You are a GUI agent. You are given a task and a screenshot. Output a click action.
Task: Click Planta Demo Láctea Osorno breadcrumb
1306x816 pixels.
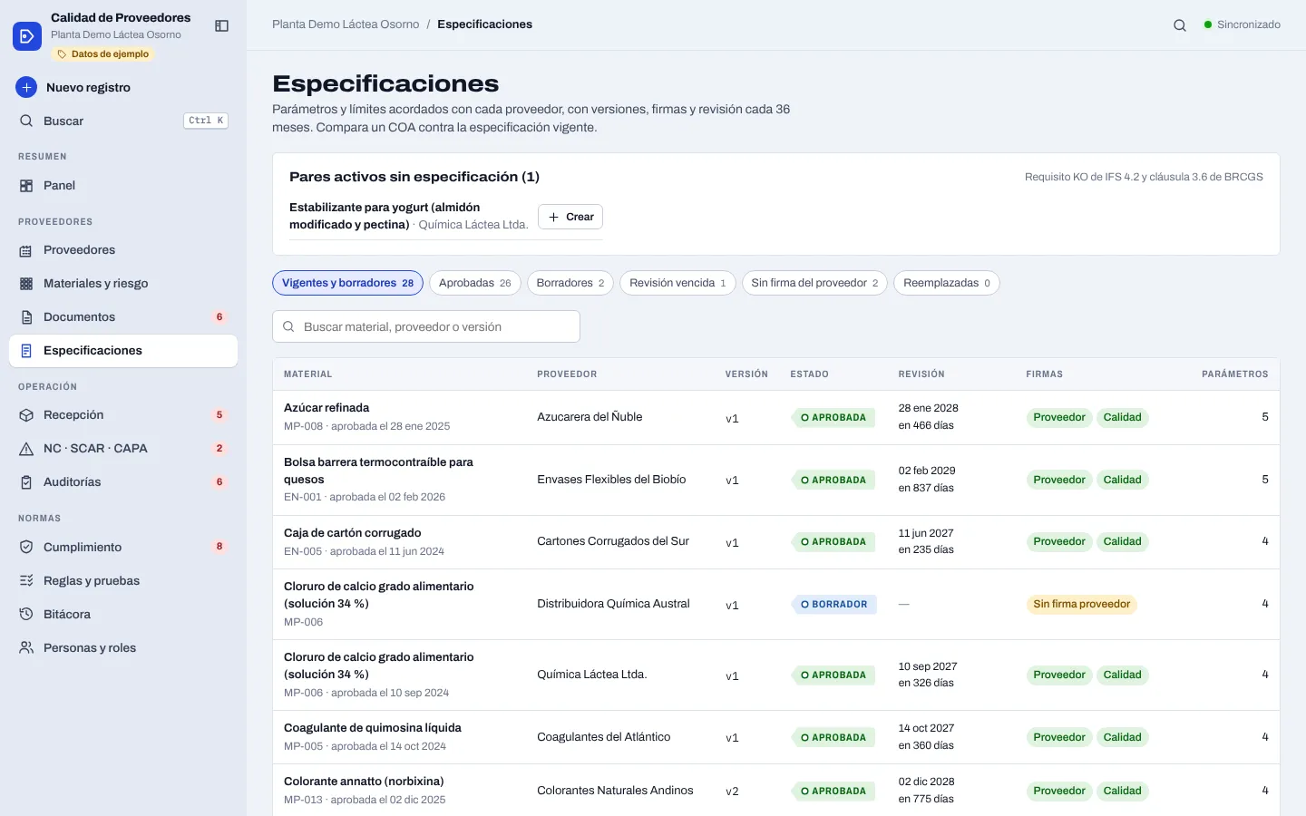[346, 24]
